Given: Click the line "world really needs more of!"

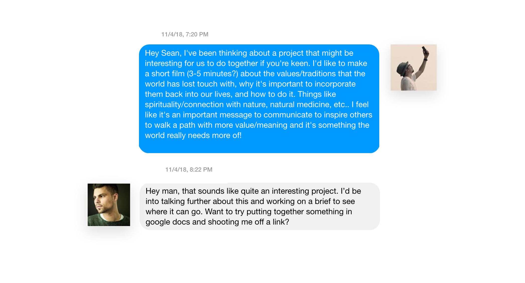Looking at the screenshot, I should click(x=193, y=135).
